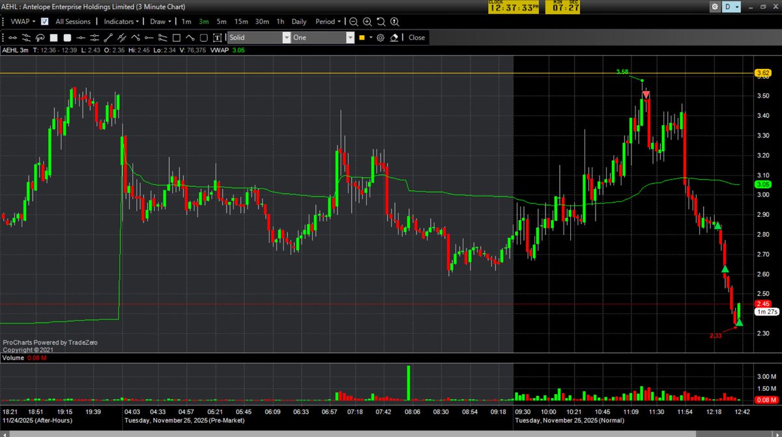Click the red 2.45 current price label
782x437 pixels.
[x=762, y=303]
